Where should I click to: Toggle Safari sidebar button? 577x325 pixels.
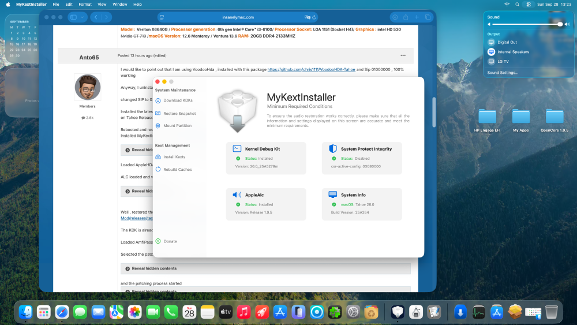(x=74, y=17)
